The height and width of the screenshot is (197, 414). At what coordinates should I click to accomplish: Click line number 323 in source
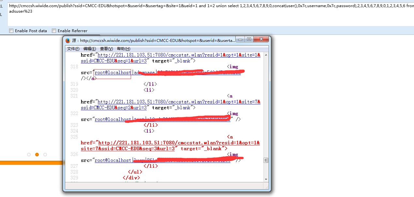coord(74,125)
